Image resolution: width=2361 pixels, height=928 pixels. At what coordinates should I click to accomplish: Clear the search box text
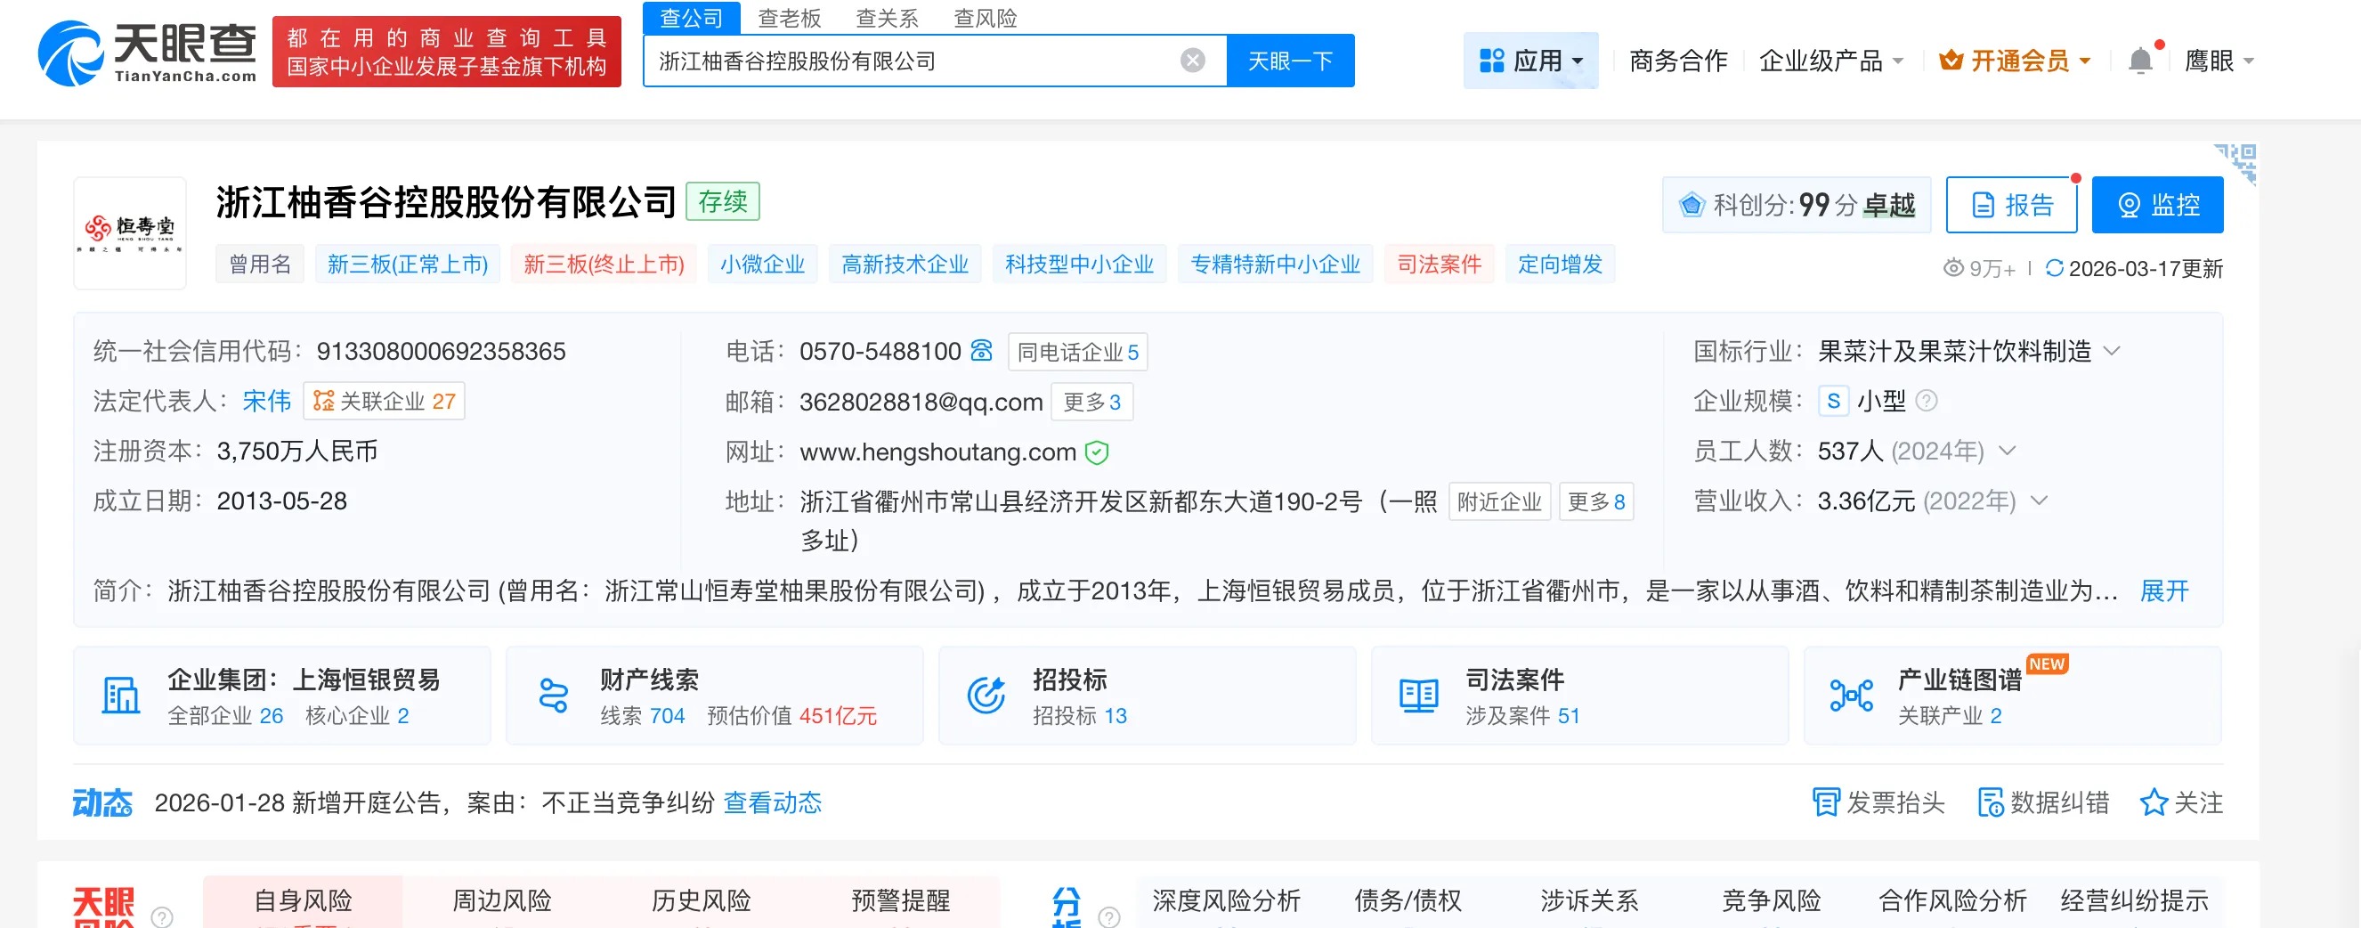(1191, 61)
